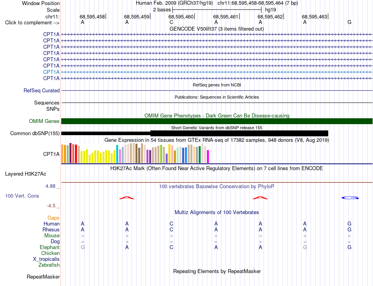373x286 pixels.
Task: Select the thick black dbSNP variant block
Action: click(x=240, y=133)
